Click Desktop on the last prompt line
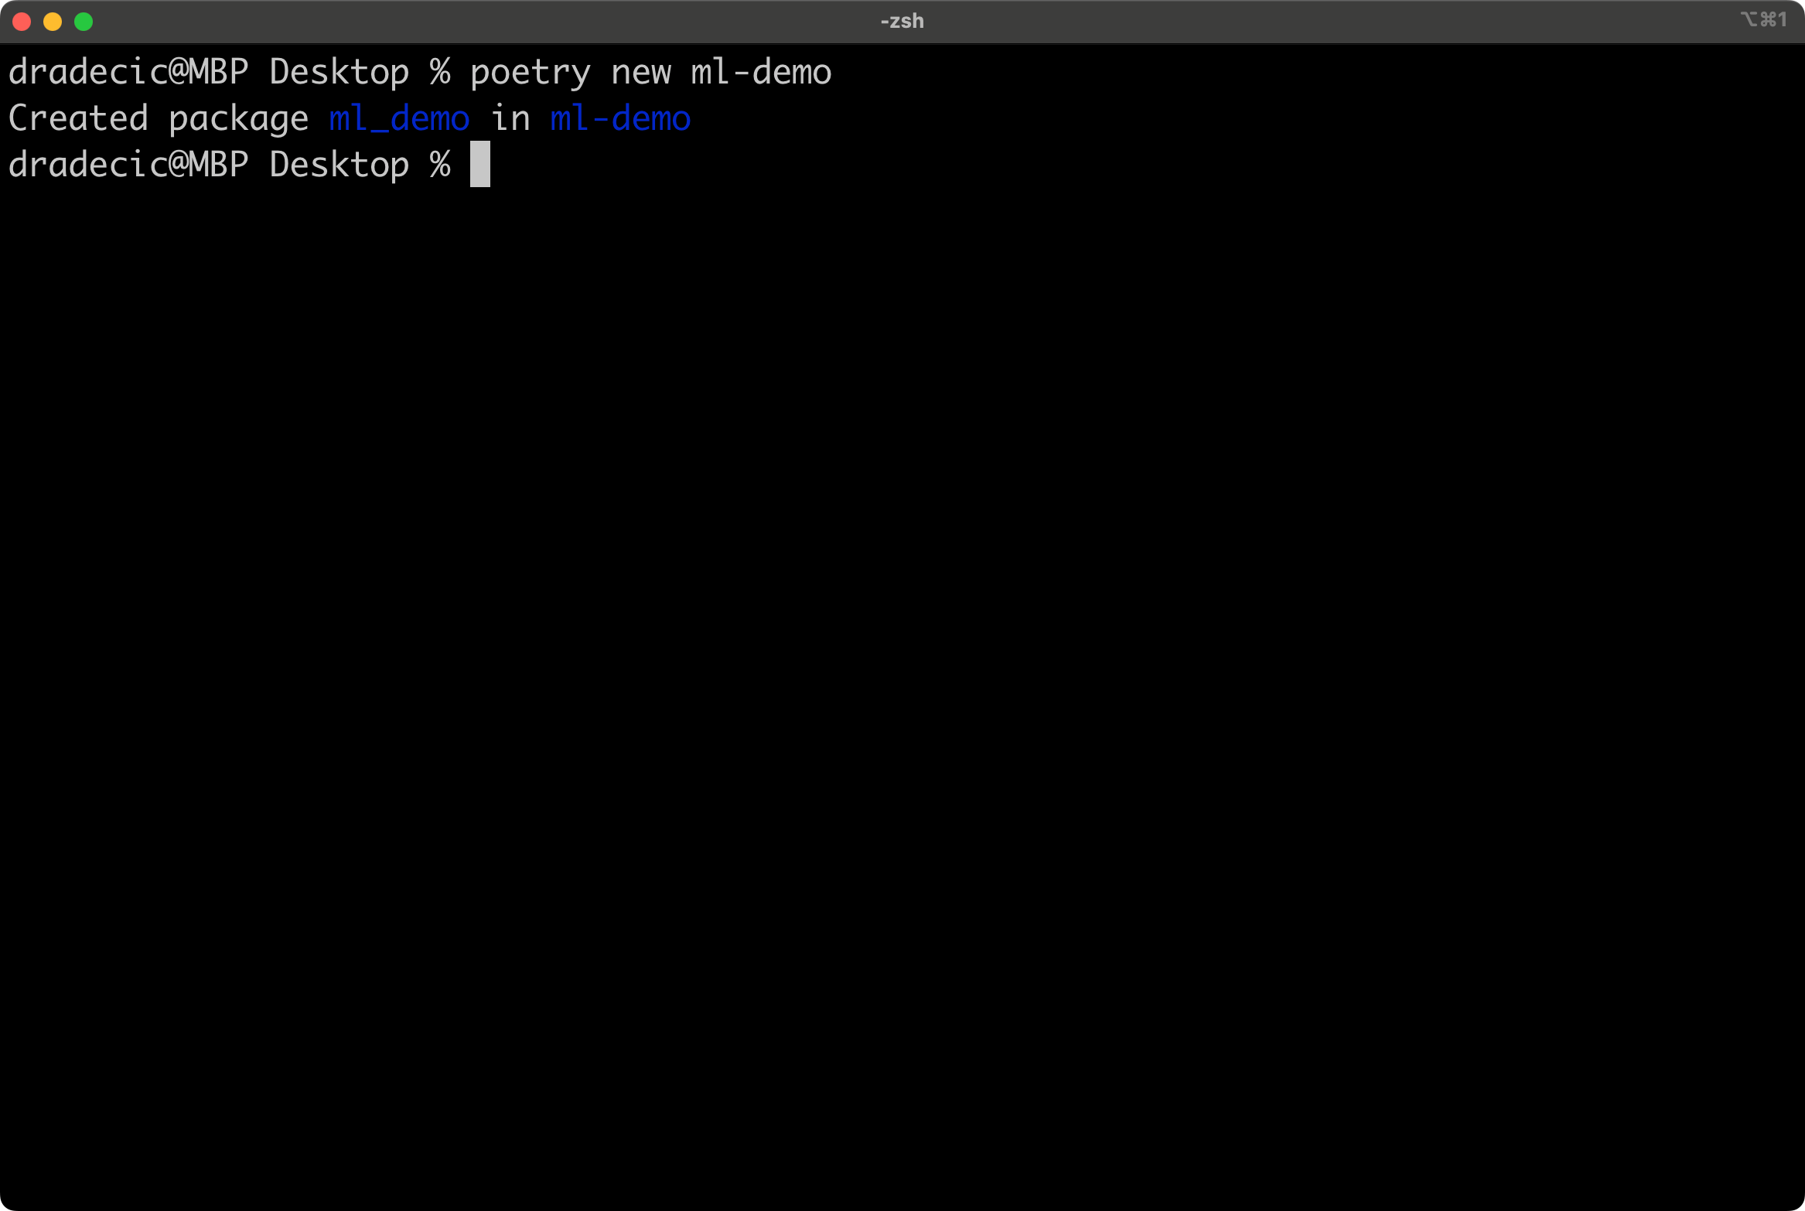The width and height of the screenshot is (1805, 1211). tap(340, 165)
